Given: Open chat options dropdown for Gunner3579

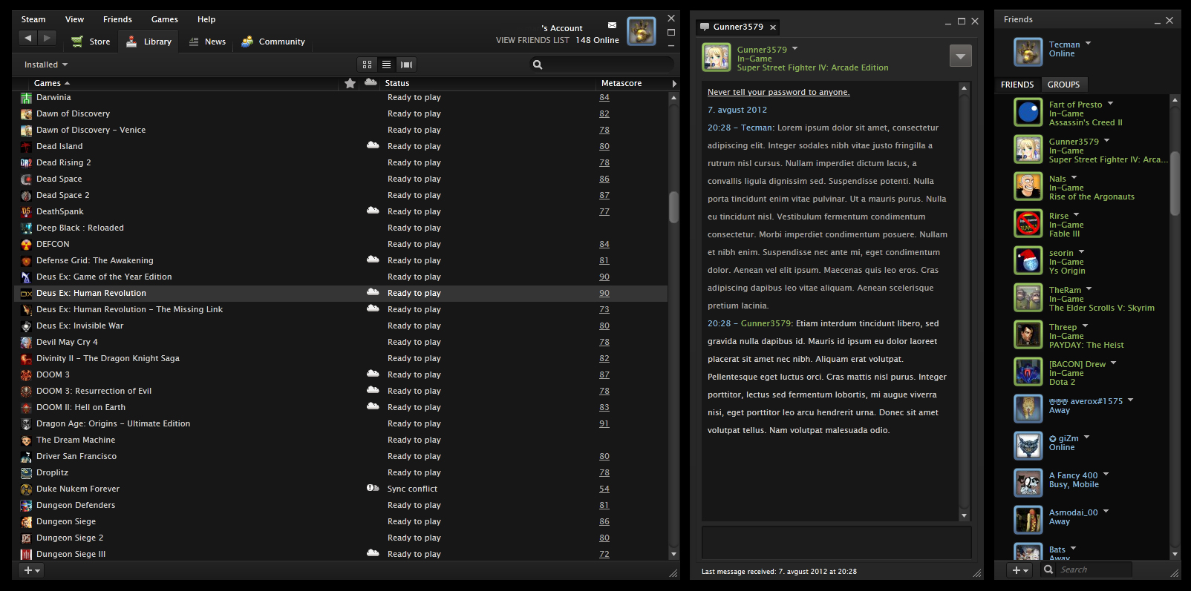Looking at the screenshot, I should point(960,56).
